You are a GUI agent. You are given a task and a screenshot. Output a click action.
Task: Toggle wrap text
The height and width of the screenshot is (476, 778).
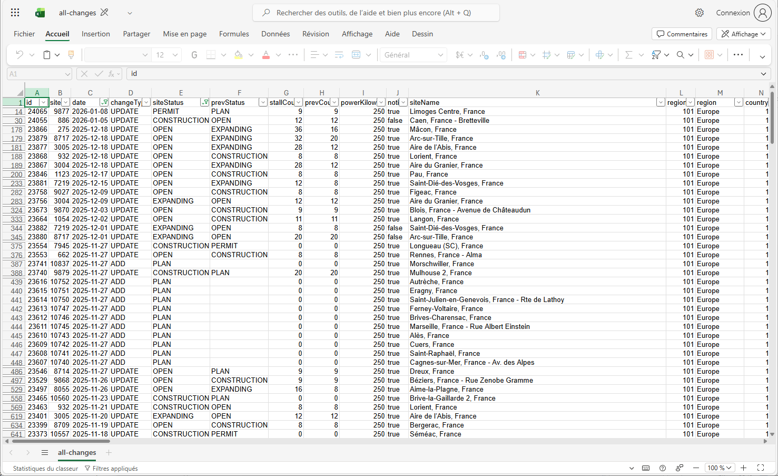tap(339, 55)
